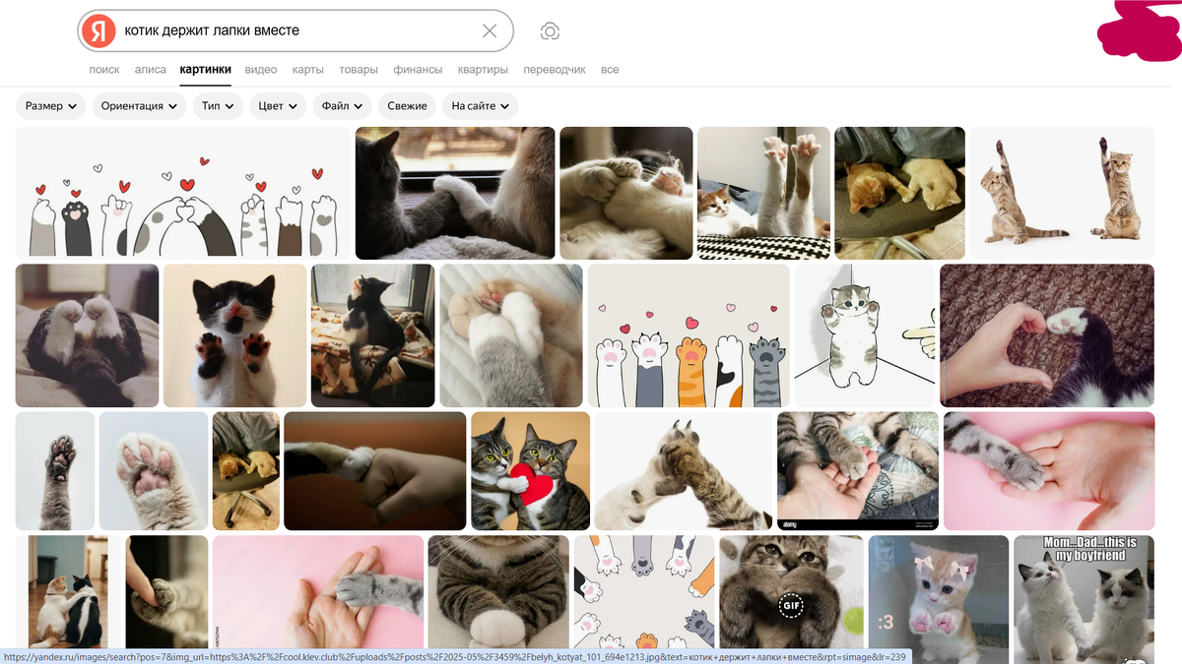1182x664 pixels.
Task: Open cartoon paws with red hearts banner image
Action: coord(183,193)
